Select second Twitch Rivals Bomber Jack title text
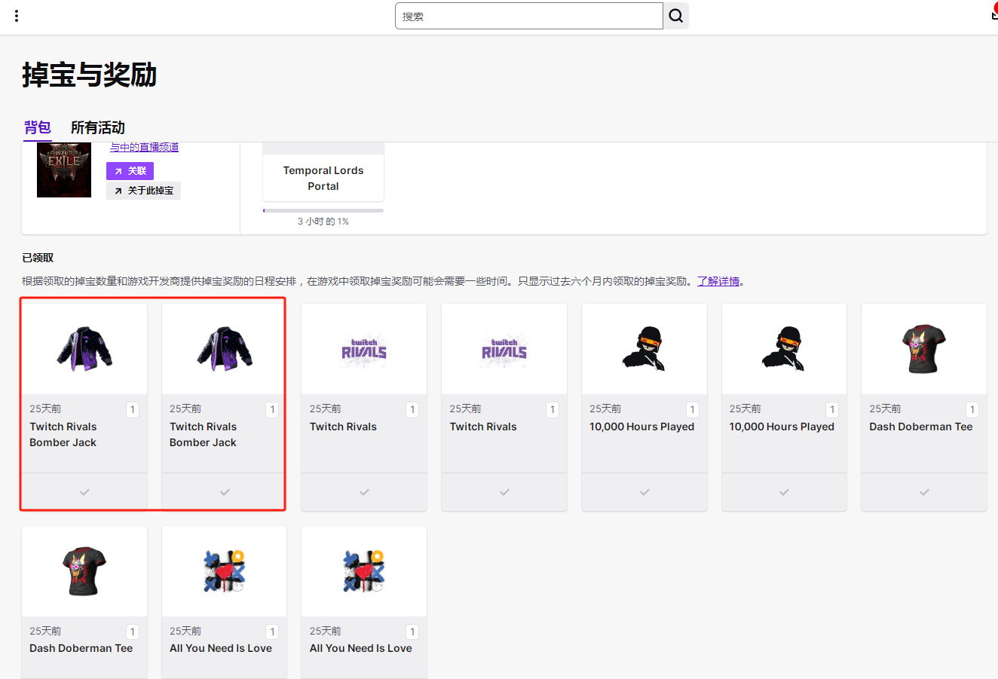Screen dimensions: 998x679 [x=204, y=435]
